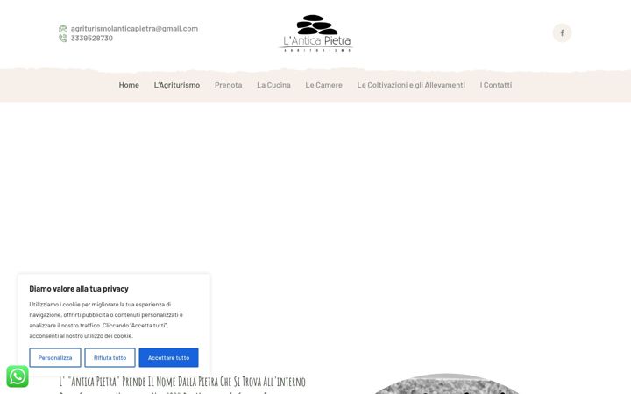Open L'Agriturismo menu item
The height and width of the screenshot is (394, 631).
(x=177, y=85)
